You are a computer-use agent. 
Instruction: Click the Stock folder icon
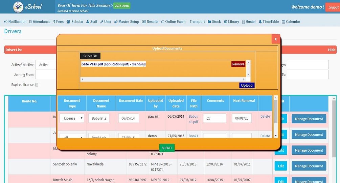click(x=209, y=22)
